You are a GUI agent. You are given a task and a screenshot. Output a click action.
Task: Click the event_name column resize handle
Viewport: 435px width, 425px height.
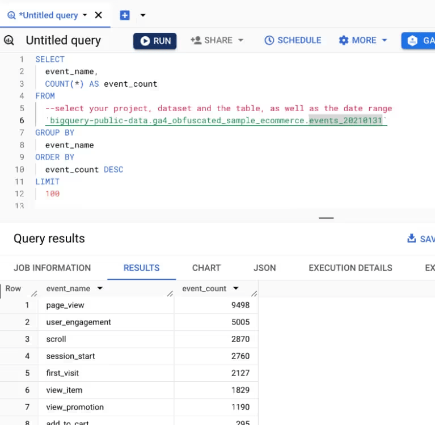click(170, 293)
